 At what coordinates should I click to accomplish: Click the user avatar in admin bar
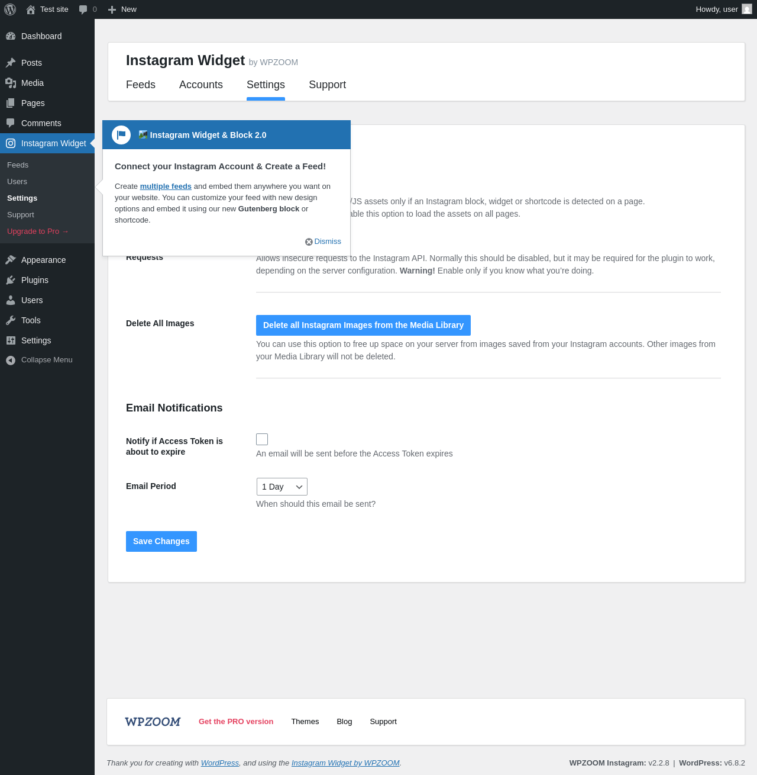coord(747,9)
